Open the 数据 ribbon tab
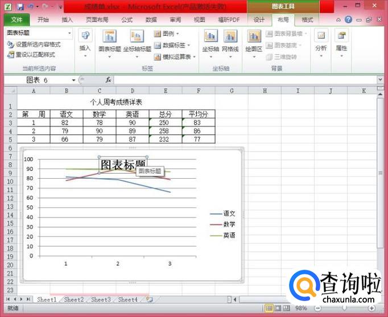The height and width of the screenshot is (317, 388). coord(151,20)
